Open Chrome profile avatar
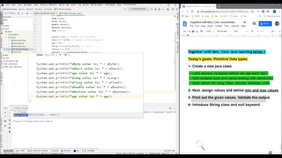The height and width of the screenshot is (158, 282). pos(275,11)
